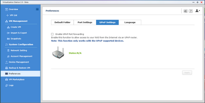Open Device Management page

[x=19, y=62]
